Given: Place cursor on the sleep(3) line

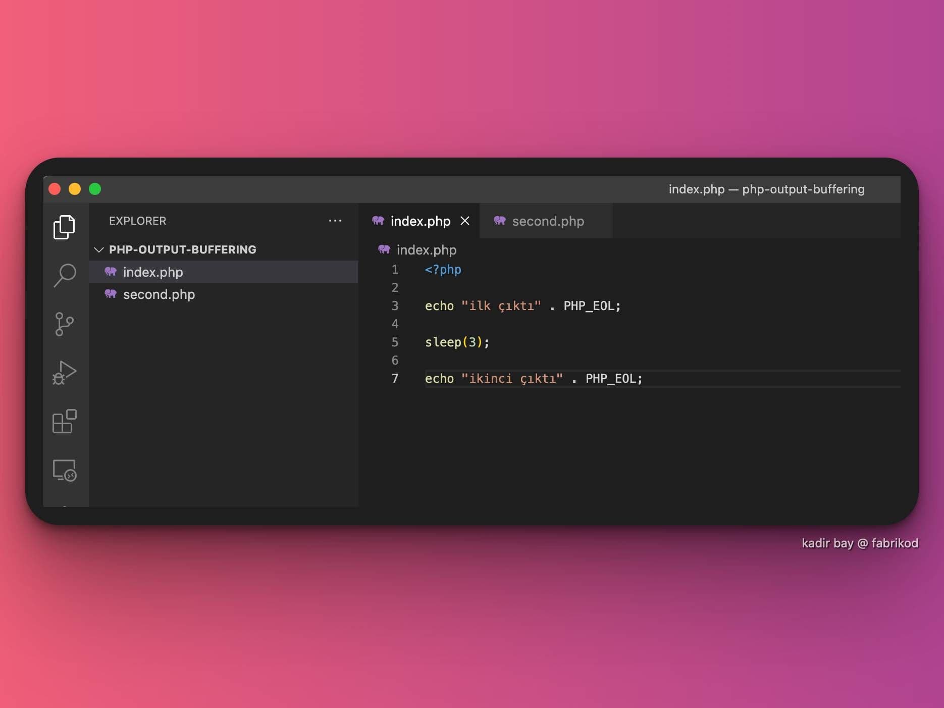Looking at the screenshot, I should pos(457,342).
